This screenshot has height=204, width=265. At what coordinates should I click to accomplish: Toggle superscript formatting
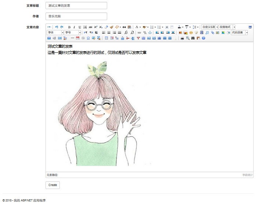pyautogui.click(x=96, y=27)
